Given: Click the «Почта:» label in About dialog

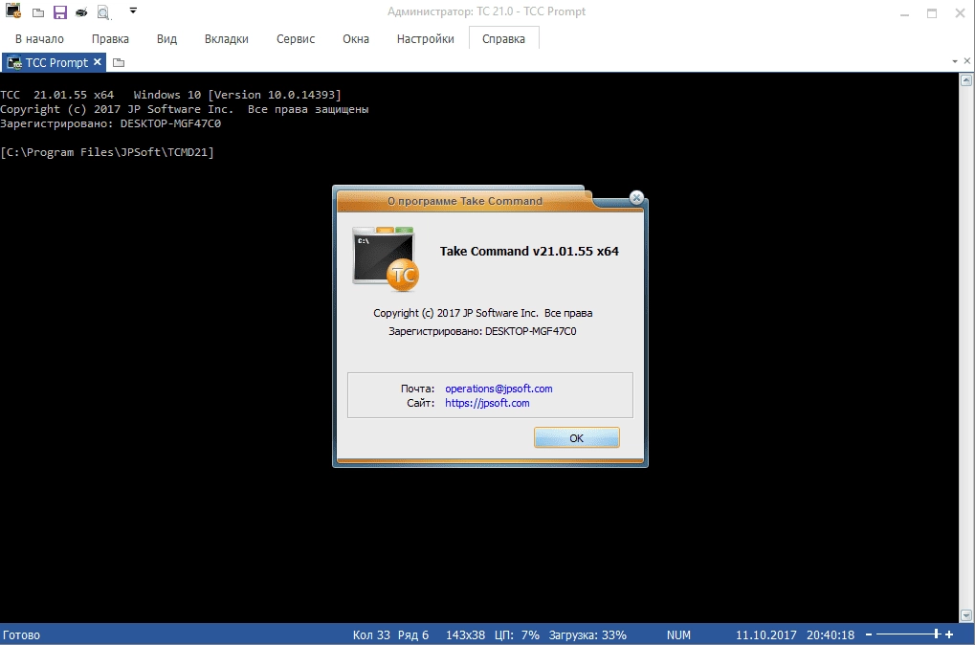Looking at the screenshot, I should [417, 389].
